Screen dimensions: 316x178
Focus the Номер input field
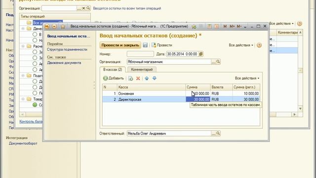tap(140, 54)
